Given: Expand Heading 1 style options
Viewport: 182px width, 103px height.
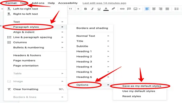Looking at the screenshot, I should pos(90,51).
